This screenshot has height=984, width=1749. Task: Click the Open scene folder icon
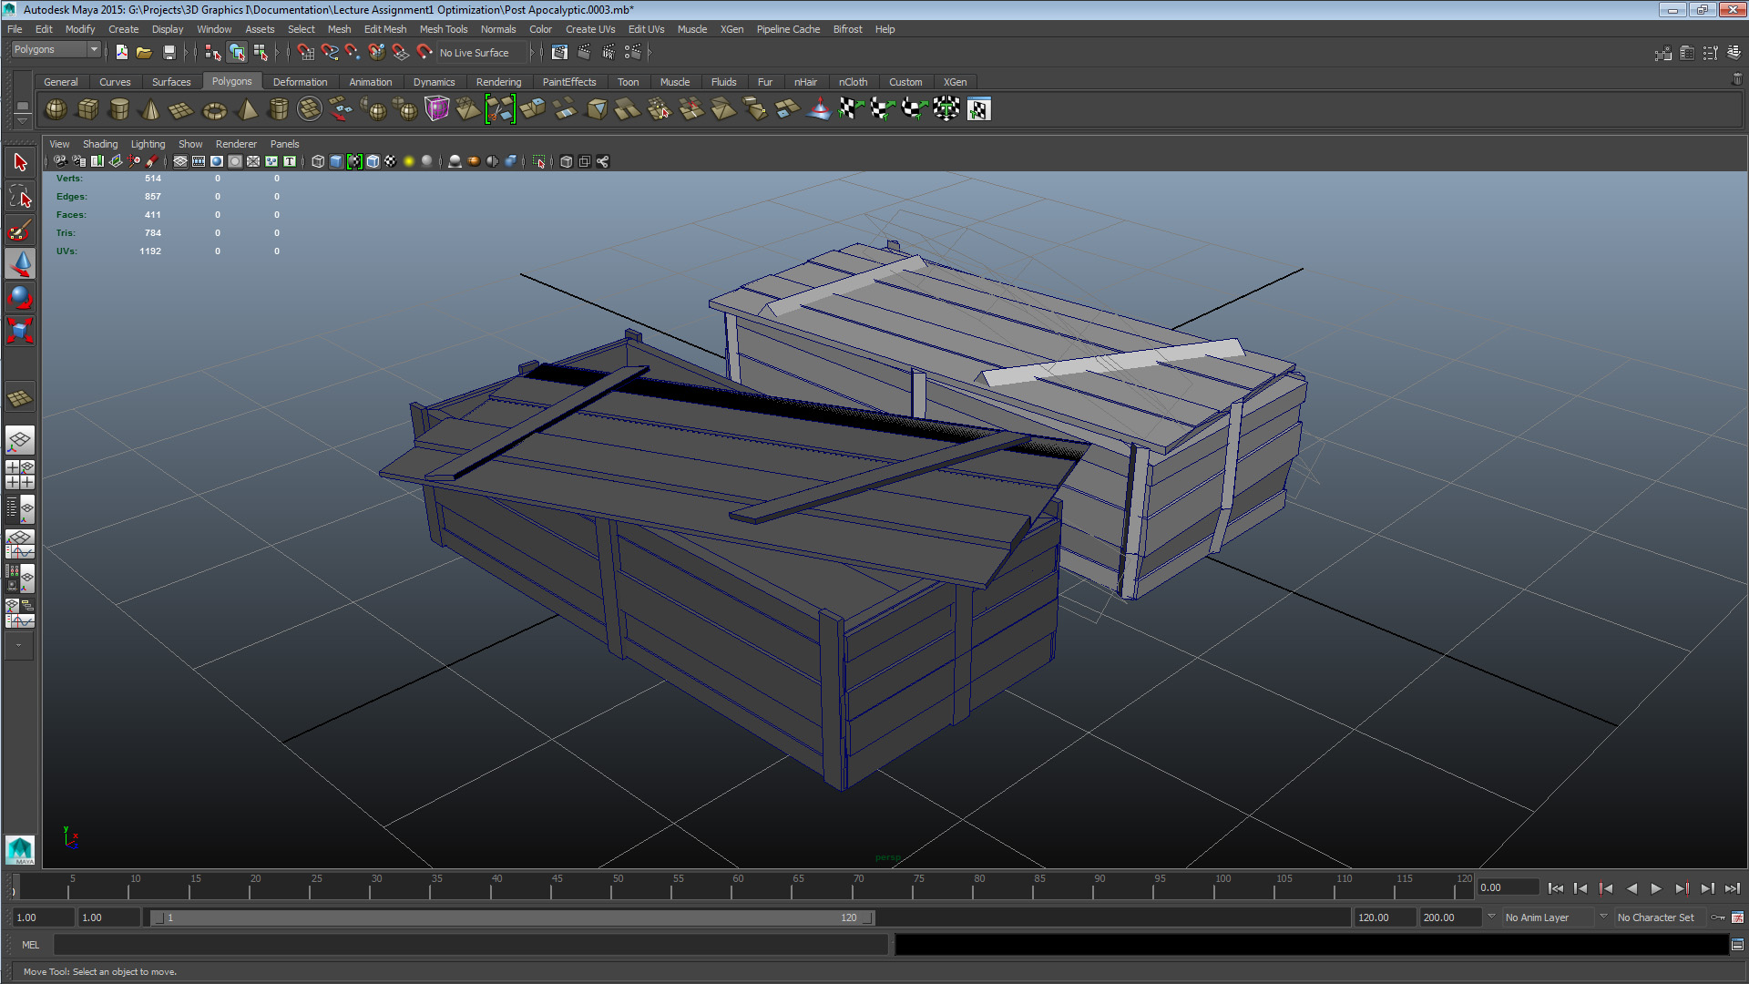click(144, 52)
